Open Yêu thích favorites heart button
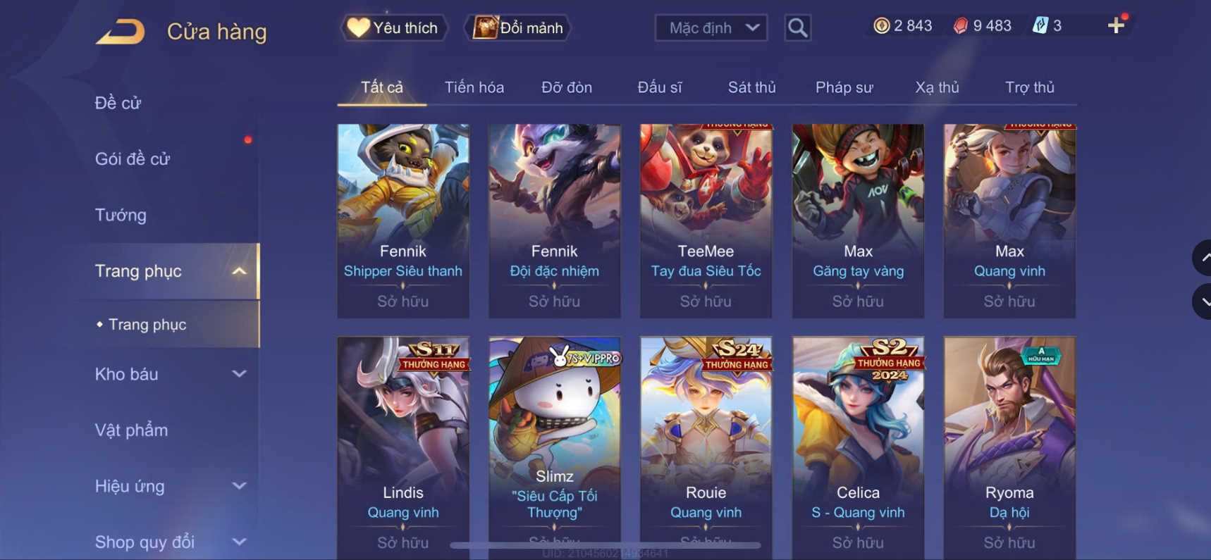Screen dimensions: 1211x560 394,27
